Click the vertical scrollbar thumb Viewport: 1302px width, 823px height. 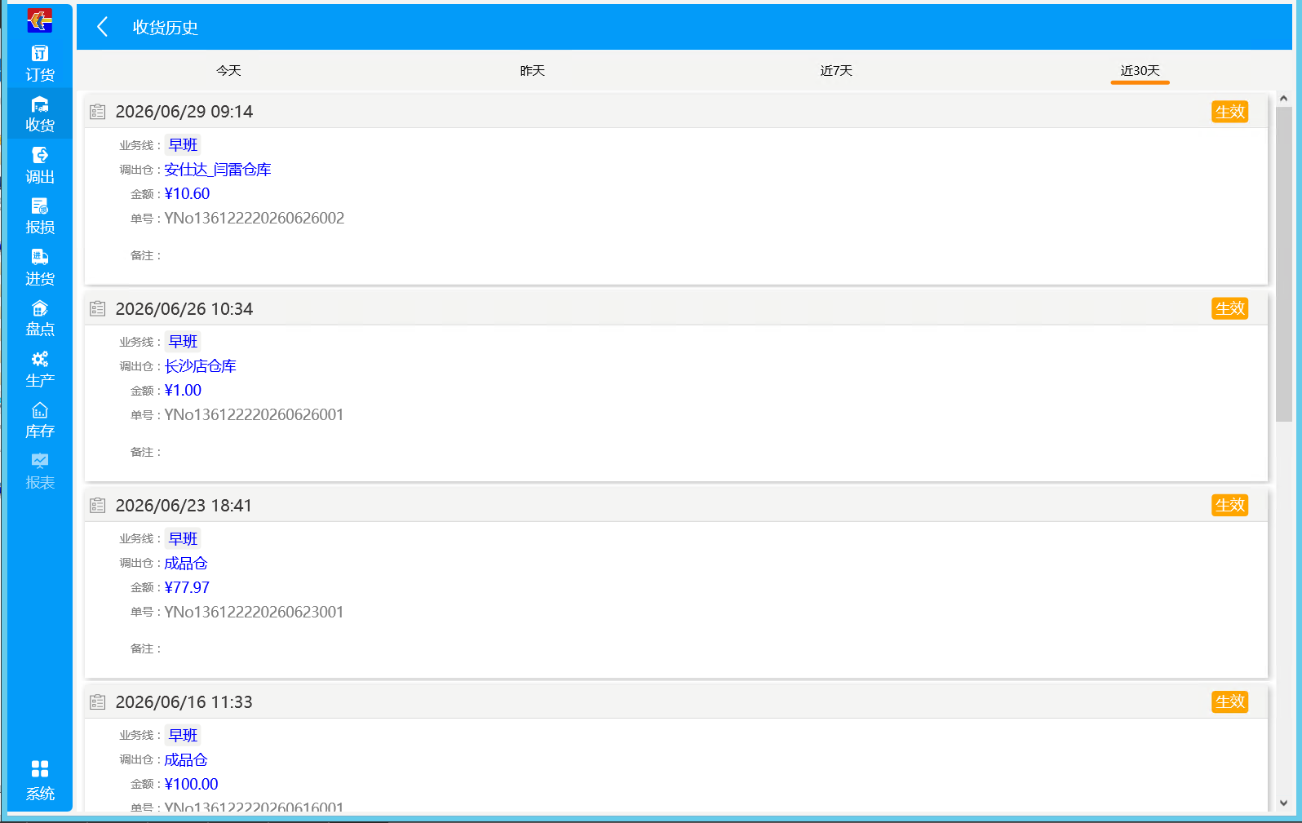1283,263
